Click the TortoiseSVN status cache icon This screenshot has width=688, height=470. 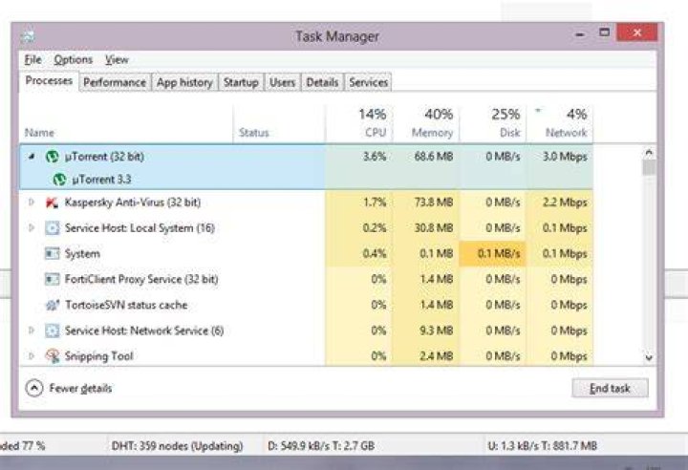[x=52, y=305]
